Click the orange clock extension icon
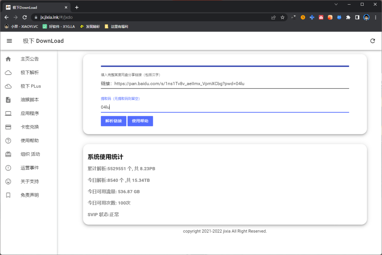Image resolution: width=382 pixels, height=255 pixels. click(303, 17)
